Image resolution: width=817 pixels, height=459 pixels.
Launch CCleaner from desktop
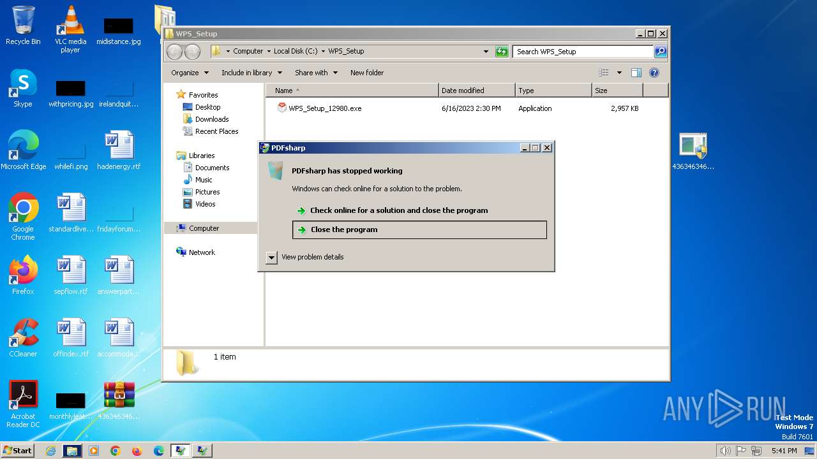click(x=23, y=338)
